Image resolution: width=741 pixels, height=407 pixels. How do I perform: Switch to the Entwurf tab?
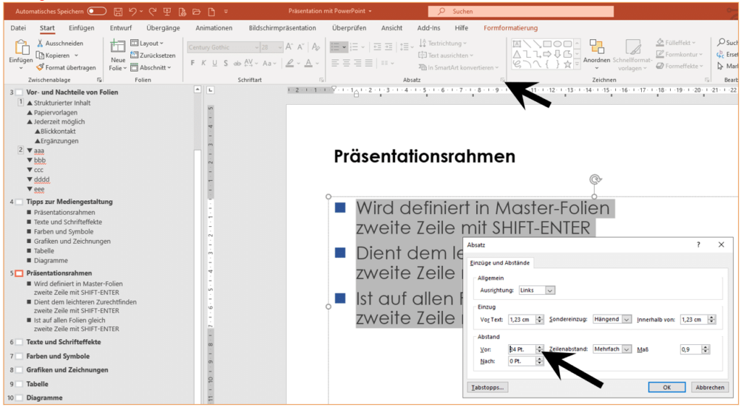pos(121,28)
